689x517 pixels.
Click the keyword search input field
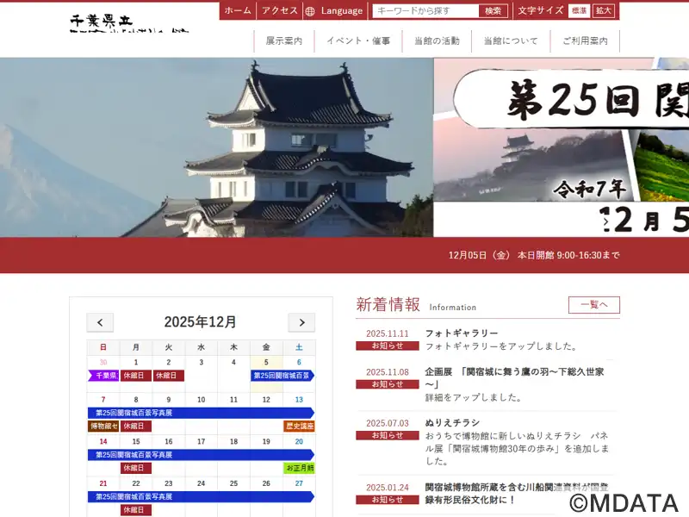(425, 11)
